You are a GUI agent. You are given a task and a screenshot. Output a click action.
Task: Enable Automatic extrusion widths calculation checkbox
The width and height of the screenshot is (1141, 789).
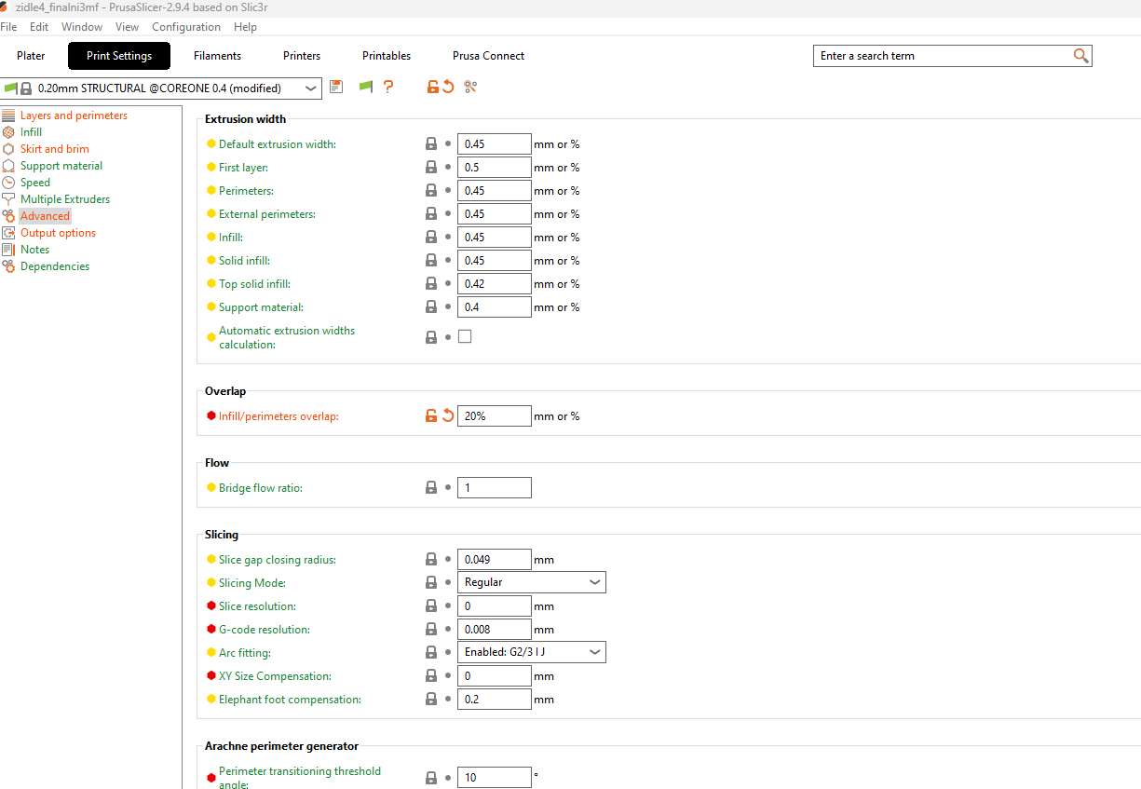coord(465,336)
